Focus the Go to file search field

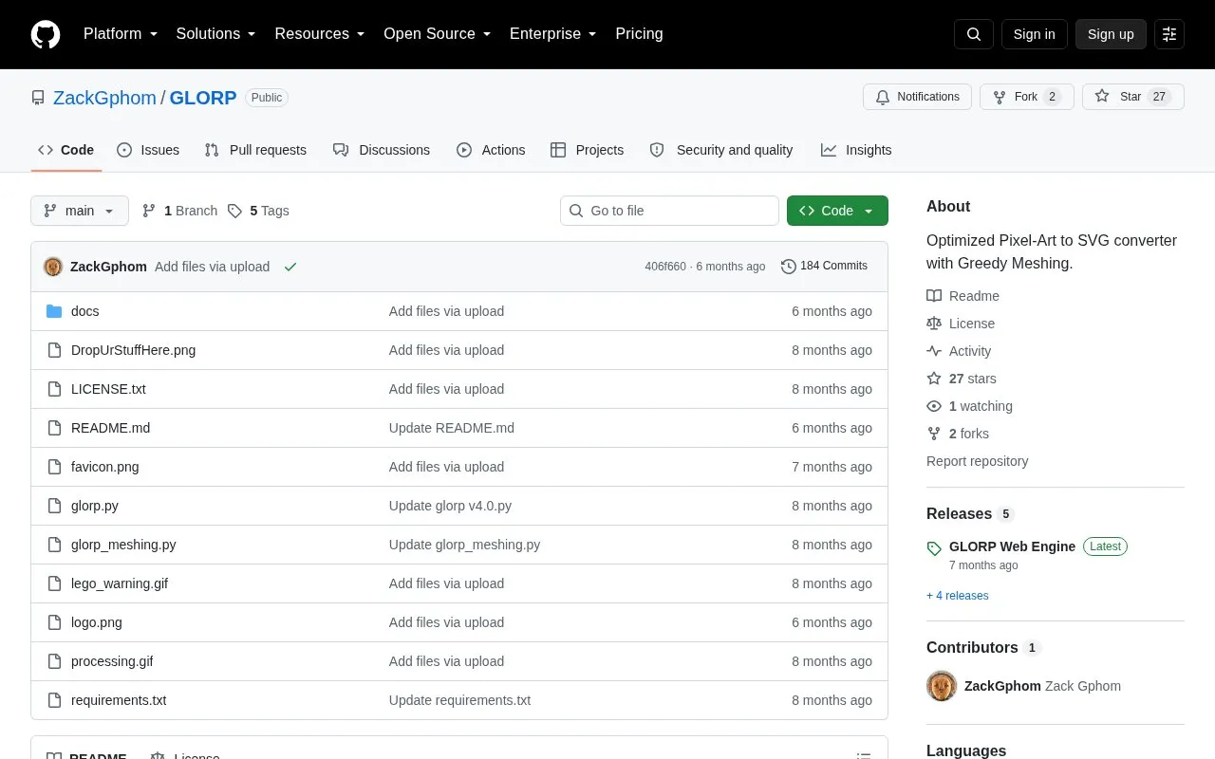[669, 211]
